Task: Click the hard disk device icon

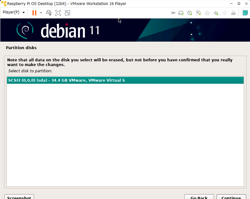Action: tap(181, 13)
